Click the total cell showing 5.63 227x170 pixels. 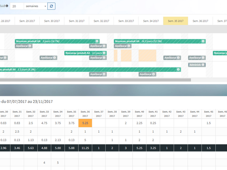(31, 148)
